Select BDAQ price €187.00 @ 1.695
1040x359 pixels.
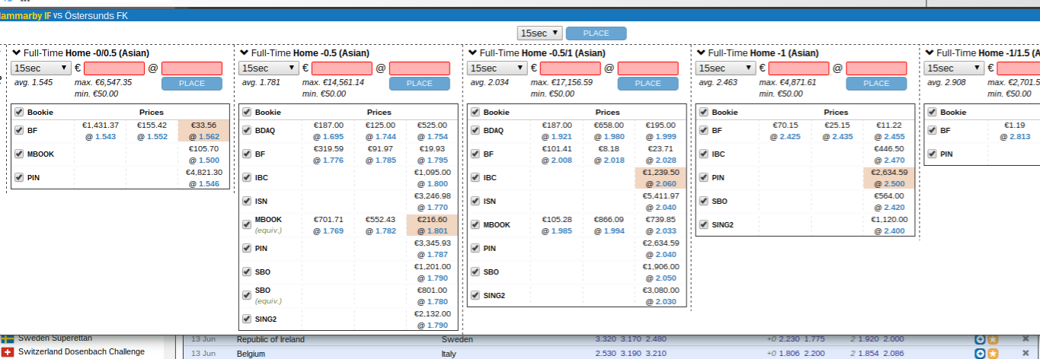328,131
